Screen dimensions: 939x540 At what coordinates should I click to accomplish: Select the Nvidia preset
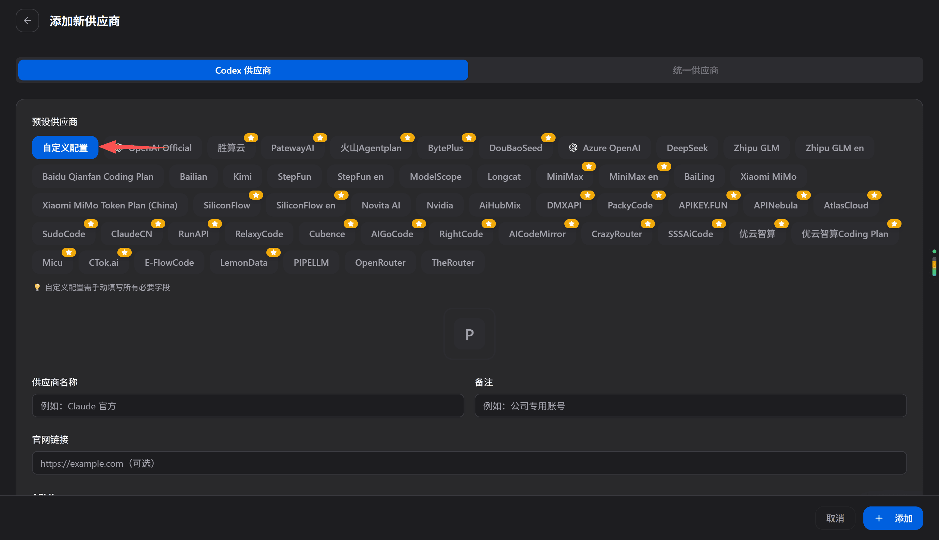coord(440,205)
